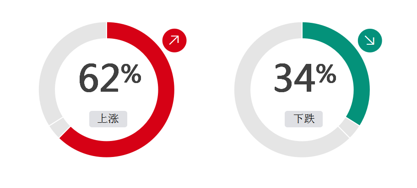Click the digit 3 in the right chart

tap(283, 78)
